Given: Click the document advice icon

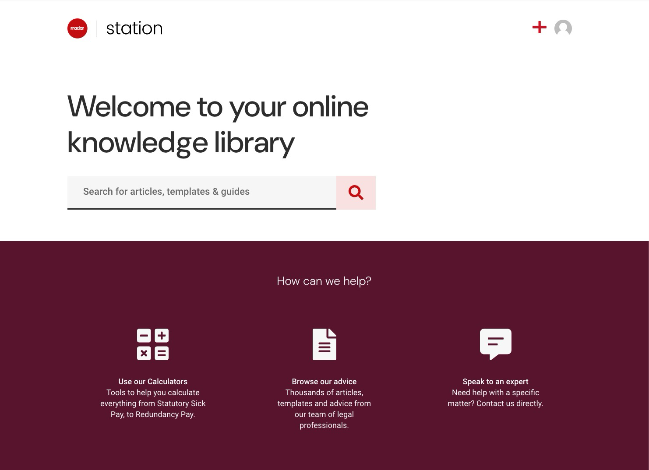Looking at the screenshot, I should (x=324, y=344).
